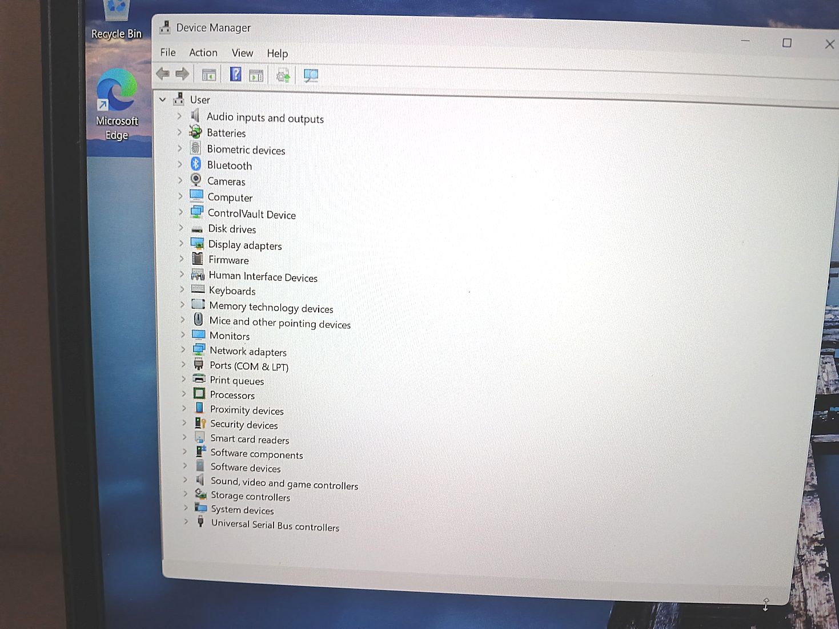Open the View menu

coord(242,53)
